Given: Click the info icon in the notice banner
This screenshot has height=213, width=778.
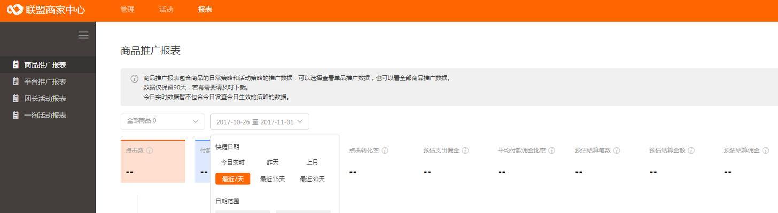Looking at the screenshot, I should [135, 78].
